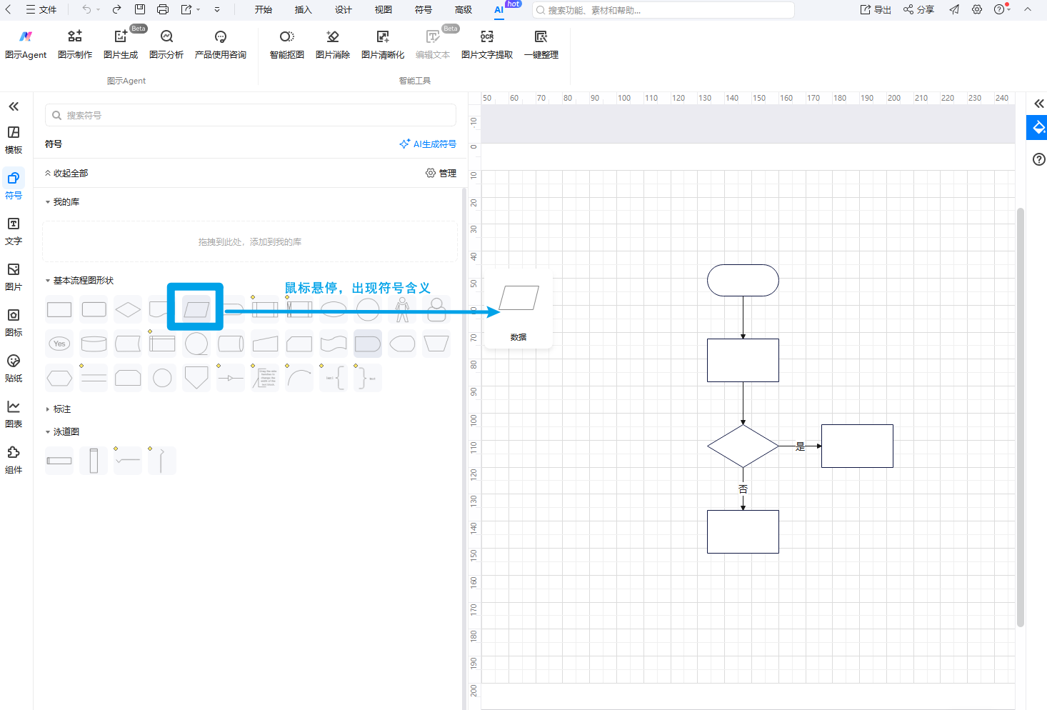
Task: Open the 模板 templates sidebar panel
Action: coord(14,139)
